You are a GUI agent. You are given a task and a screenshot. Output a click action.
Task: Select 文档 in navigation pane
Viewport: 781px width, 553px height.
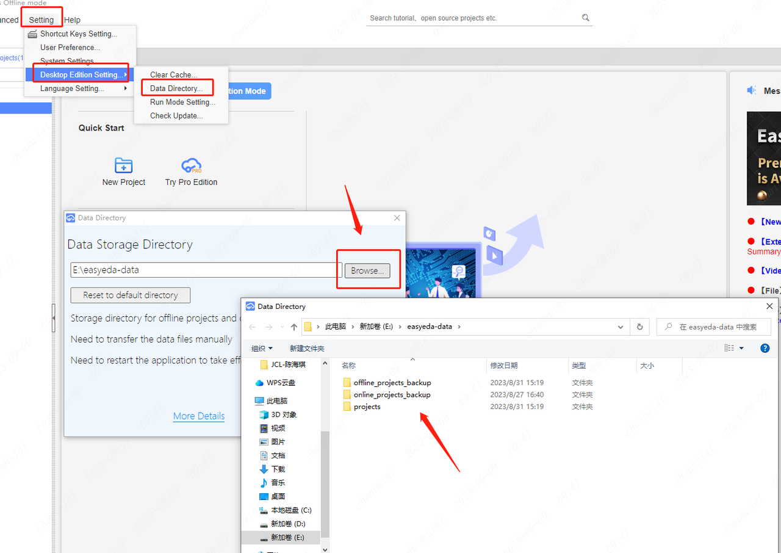coord(272,455)
